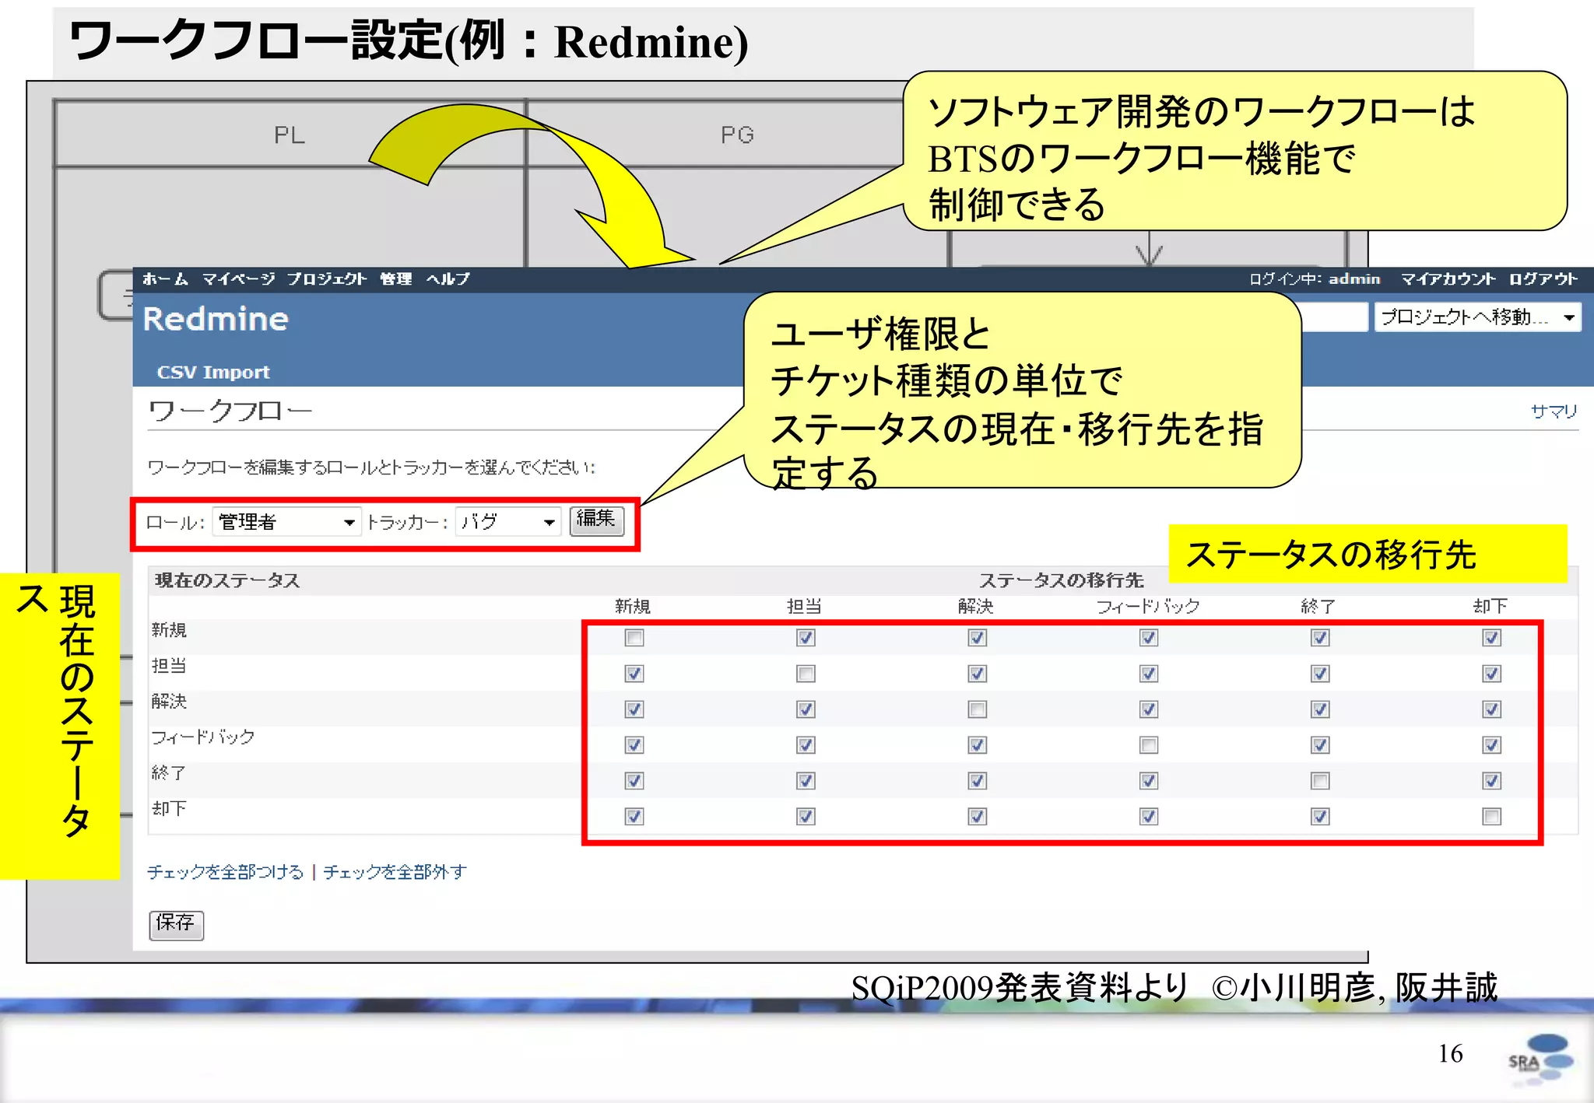
Task: Uncheck 解決 row to 終了 checkbox
Action: pyautogui.click(x=1320, y=709)
